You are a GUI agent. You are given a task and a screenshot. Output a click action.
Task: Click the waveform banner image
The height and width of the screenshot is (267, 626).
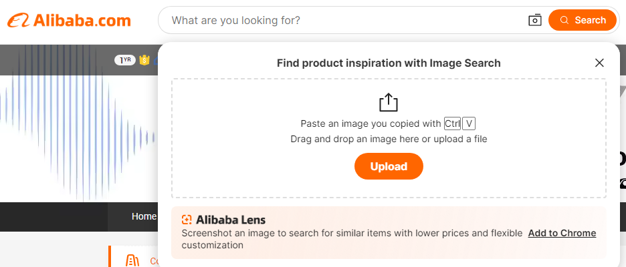tap(74, 133)
